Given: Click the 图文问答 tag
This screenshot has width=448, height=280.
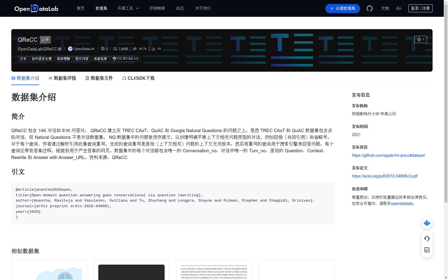Looking at the screenshot, I should coord(82,59).
